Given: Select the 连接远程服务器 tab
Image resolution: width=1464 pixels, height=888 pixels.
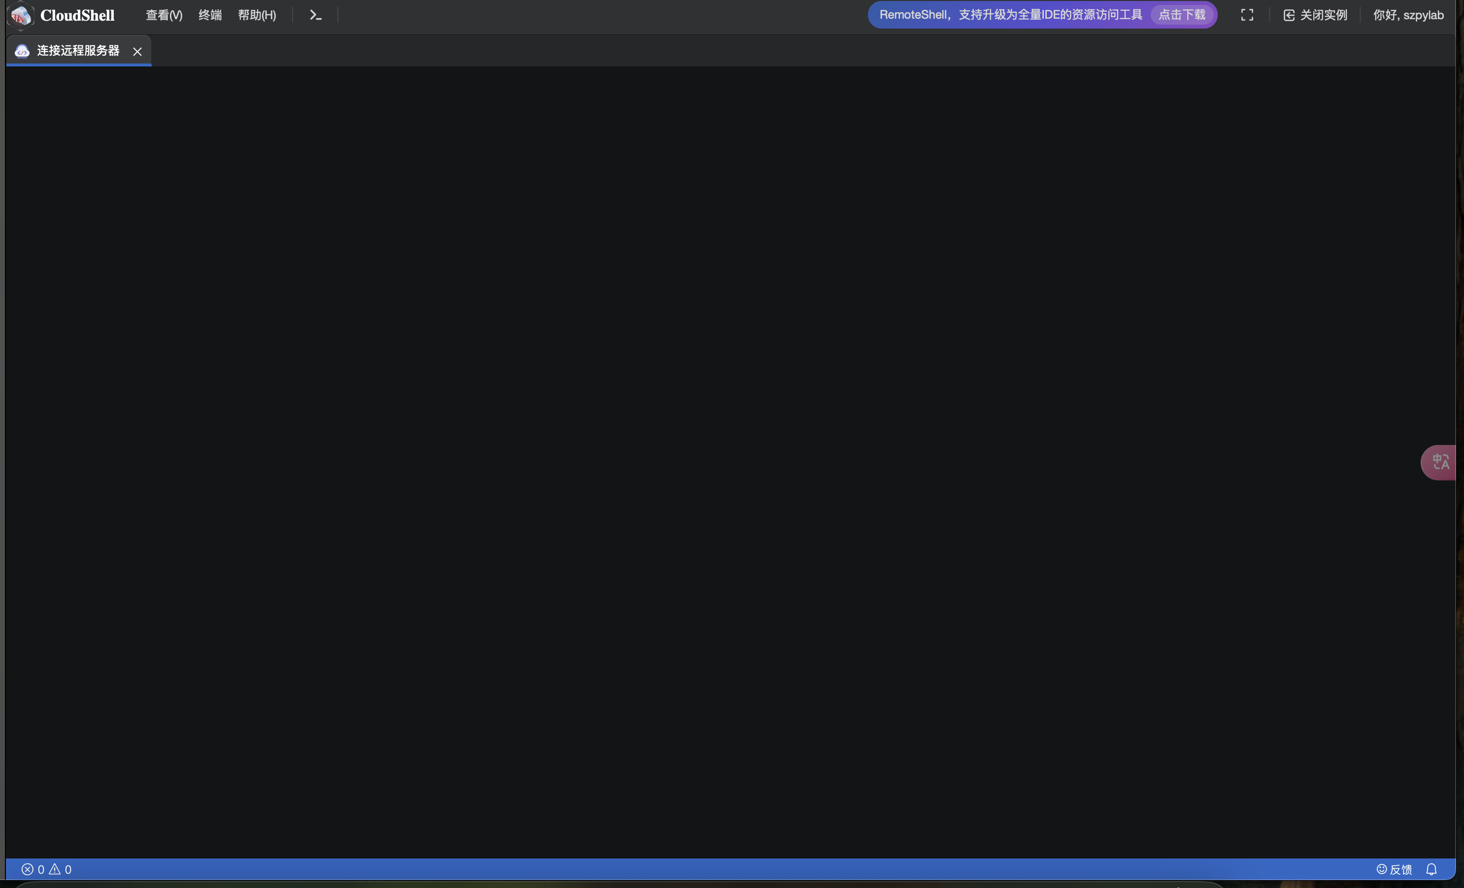Looking at the screenshot, I should (78, 51).
